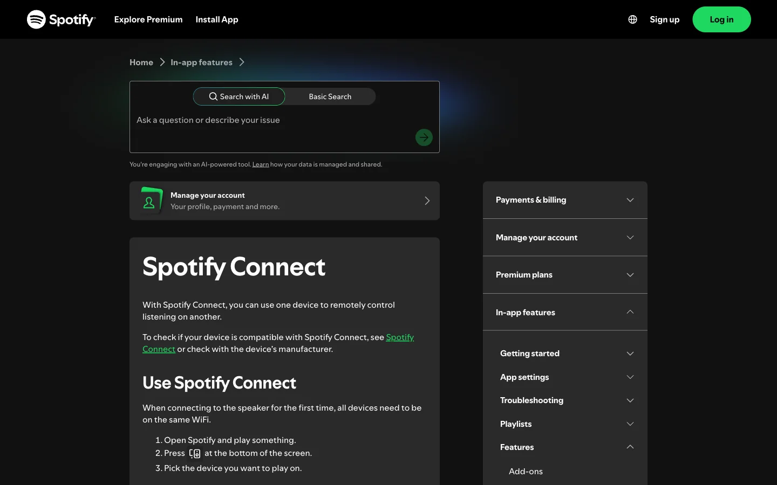The height and width of the screenshot is (485, 777).
Task: Open the Add-ons sidebar item
Action: (x=526, y=472)
